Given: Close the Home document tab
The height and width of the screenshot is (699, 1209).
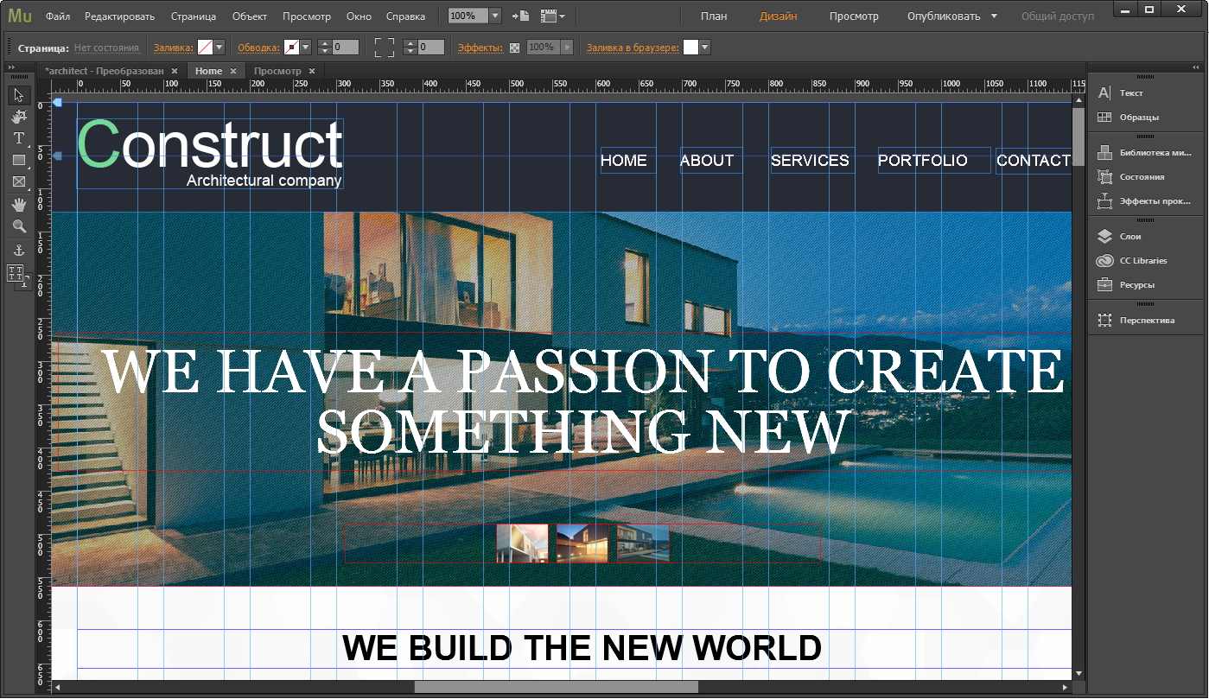Looking at the screenshot, I should pyautogui.click(x=233, y=71).
